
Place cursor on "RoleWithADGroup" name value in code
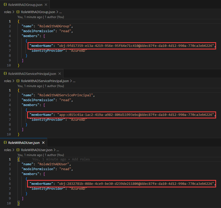point(54,26)
